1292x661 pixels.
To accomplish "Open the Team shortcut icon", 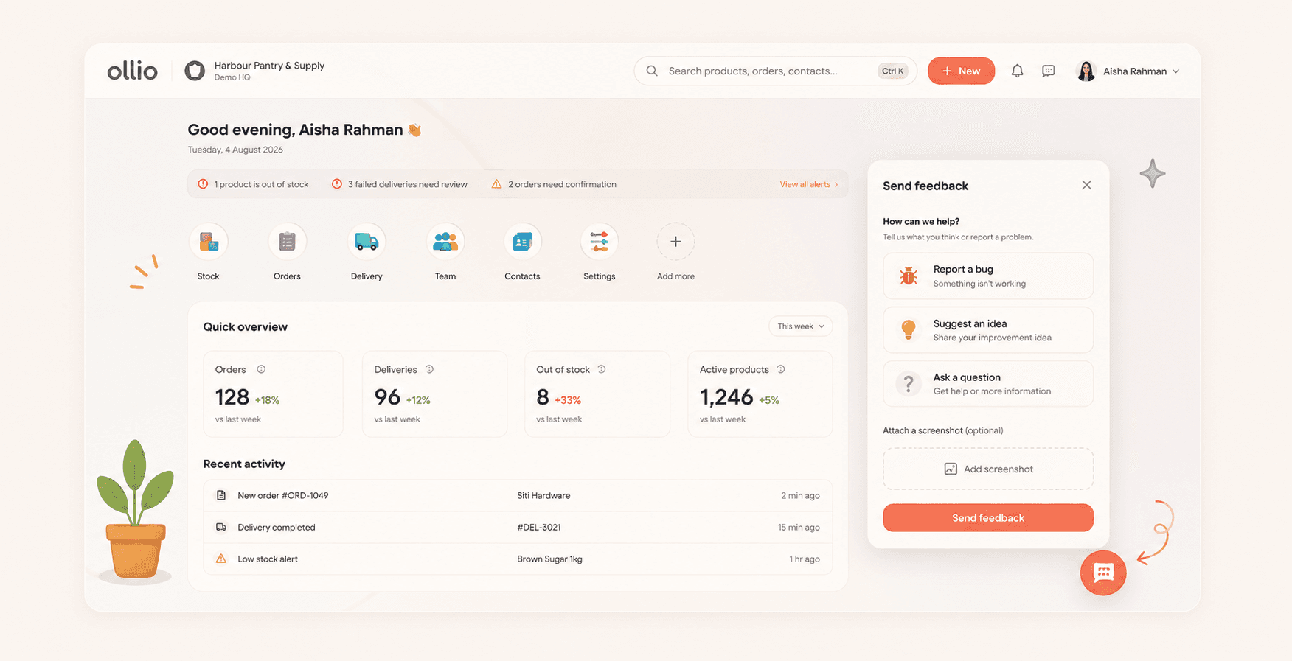I will click(445, 242).
